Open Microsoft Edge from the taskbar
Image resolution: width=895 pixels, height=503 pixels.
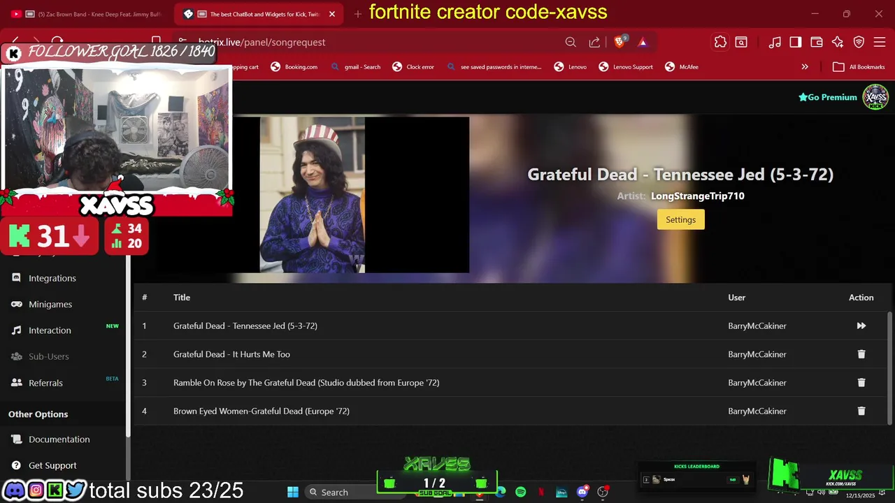coord(501,492)
